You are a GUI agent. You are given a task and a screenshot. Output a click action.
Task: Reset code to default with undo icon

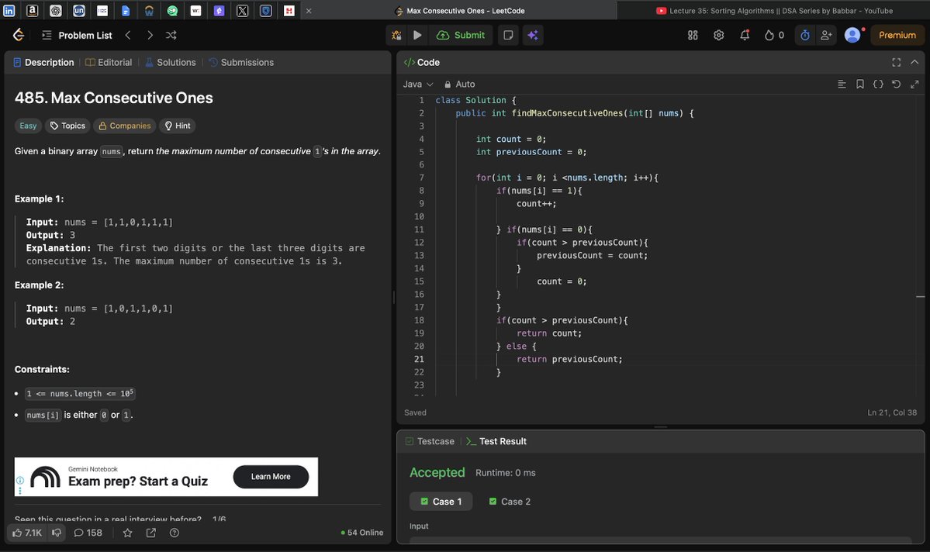[x=896, y=85]
